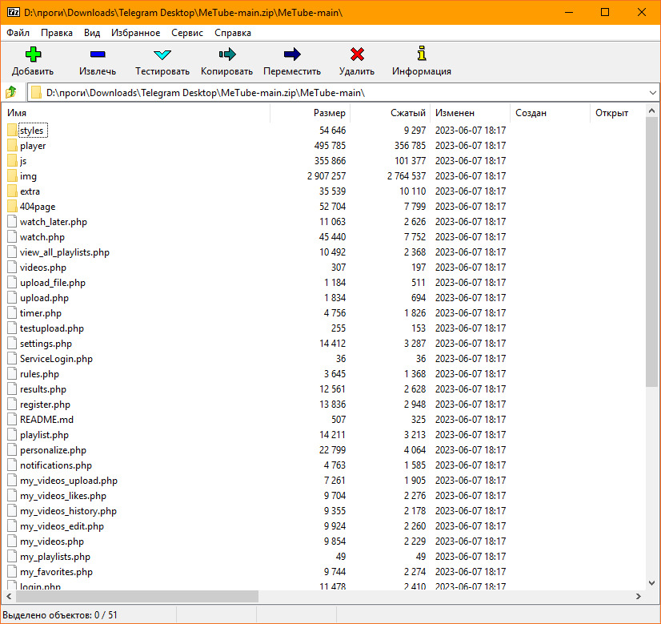Sort by the Имя column header
The width and height of the screenshot is (661, 624).
(17, 113)
